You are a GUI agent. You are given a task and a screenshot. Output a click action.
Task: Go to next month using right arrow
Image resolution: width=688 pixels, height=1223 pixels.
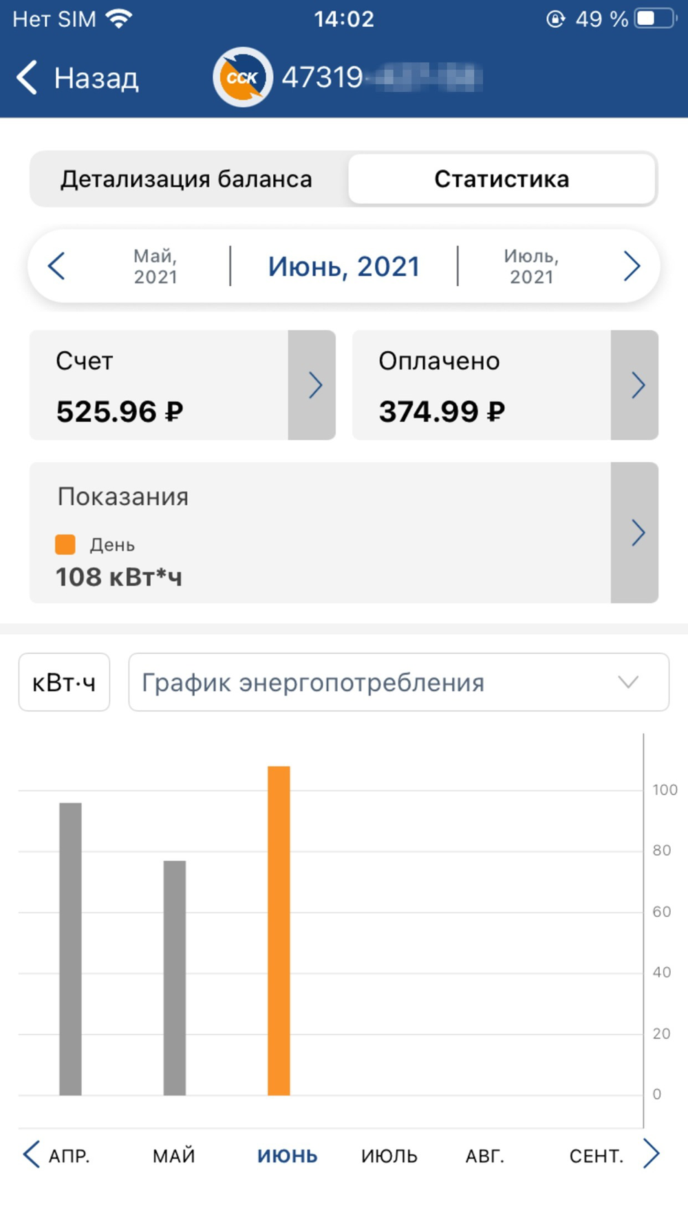coord(632,266)
